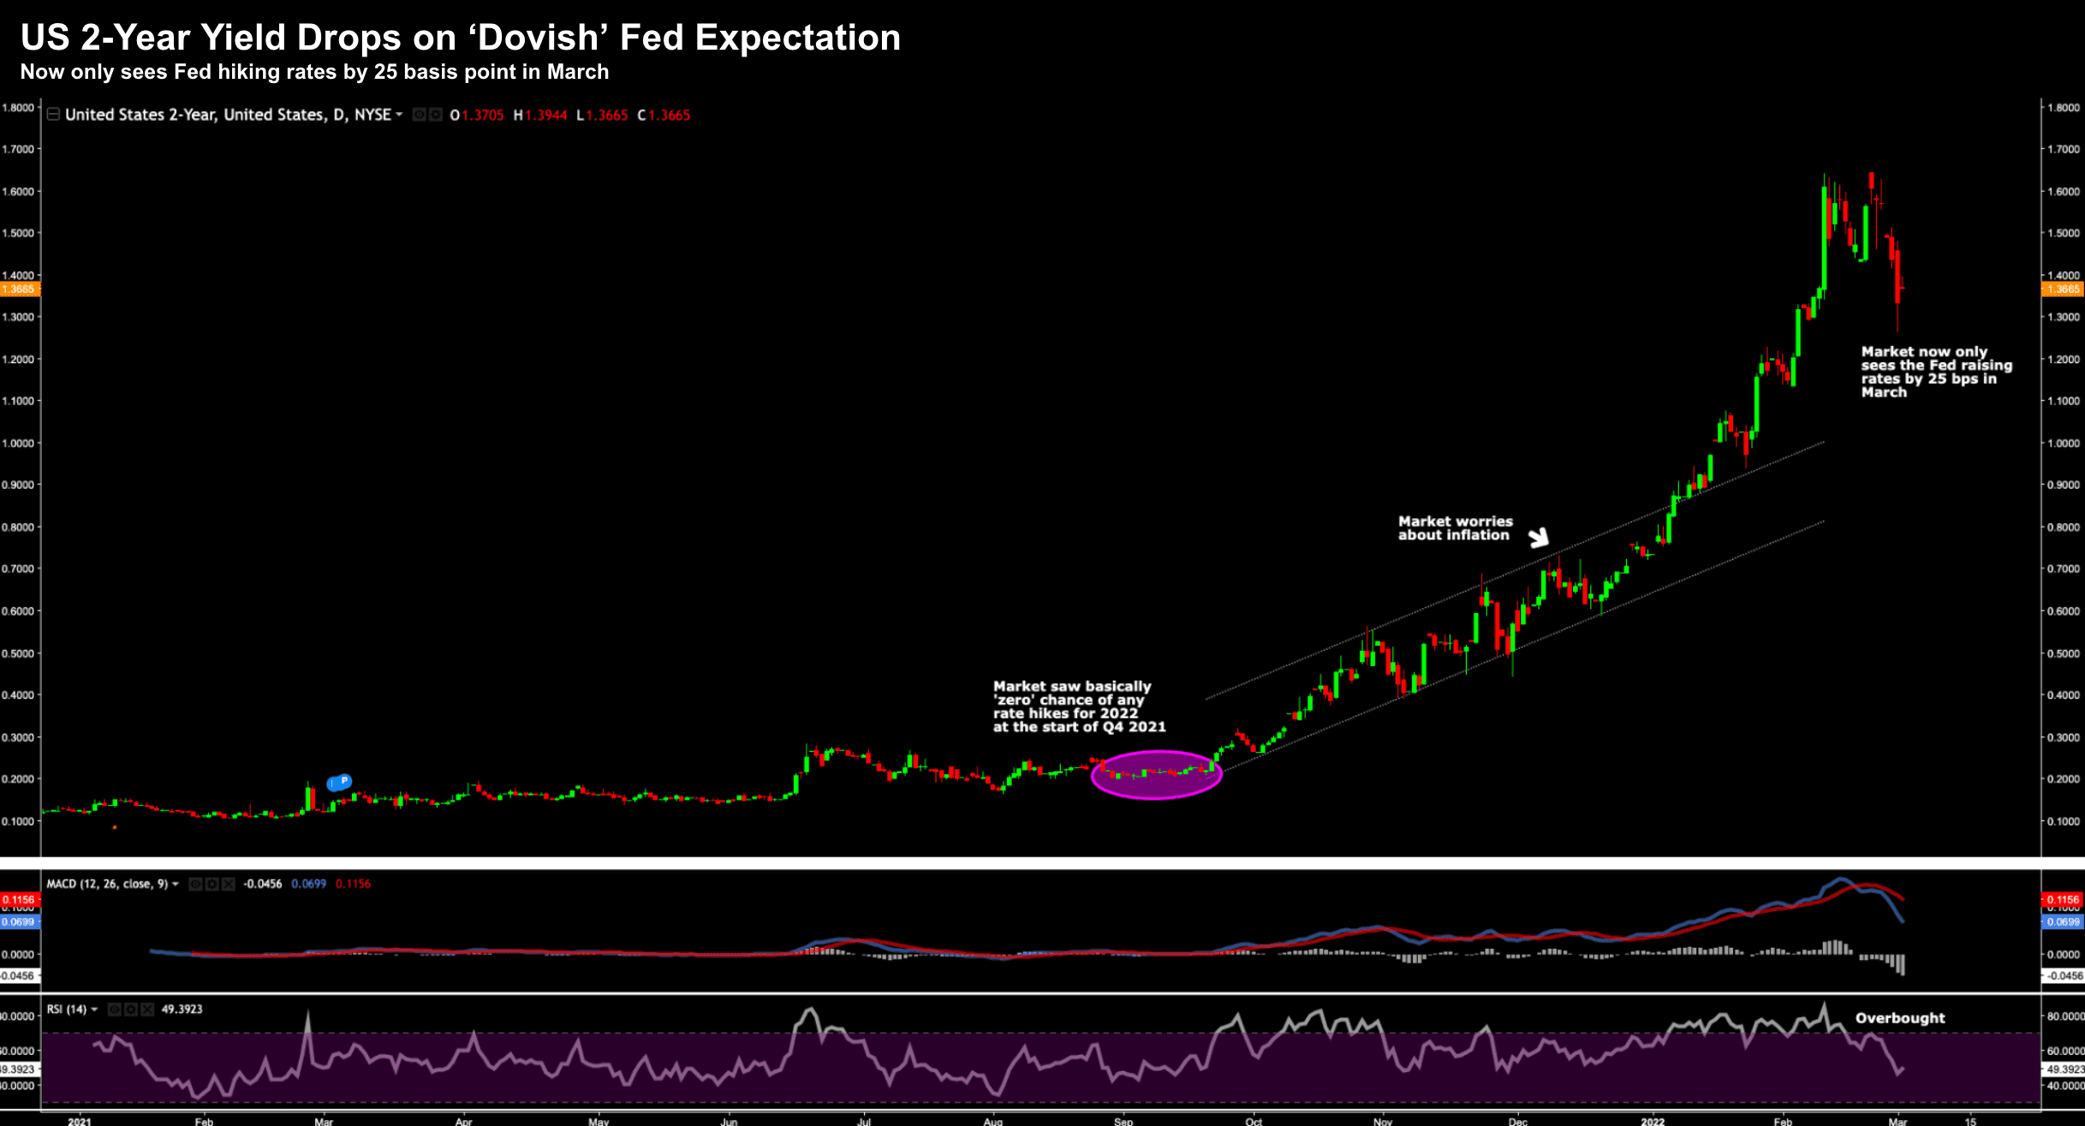Toggle RSI indicator visibility eye icon

pos(115,1010)
